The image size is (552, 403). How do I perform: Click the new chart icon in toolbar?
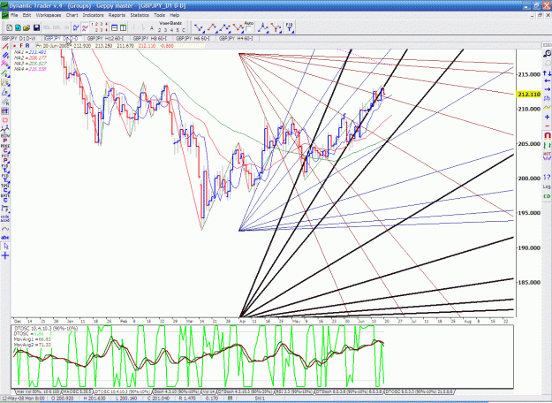10,27
